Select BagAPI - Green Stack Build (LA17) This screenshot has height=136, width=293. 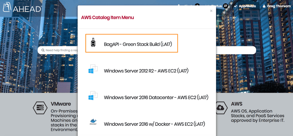pos(132,43)
